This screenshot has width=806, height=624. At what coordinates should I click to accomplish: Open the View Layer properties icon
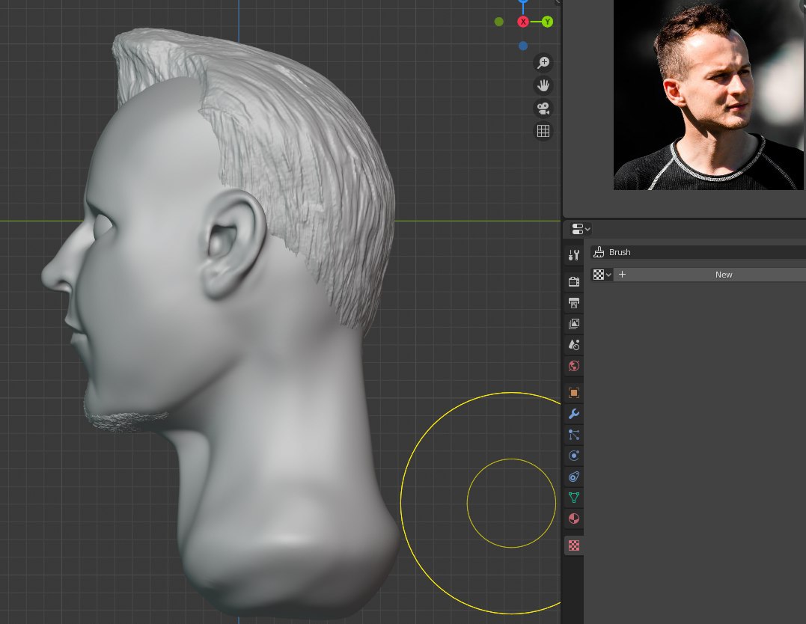(574, 324)
